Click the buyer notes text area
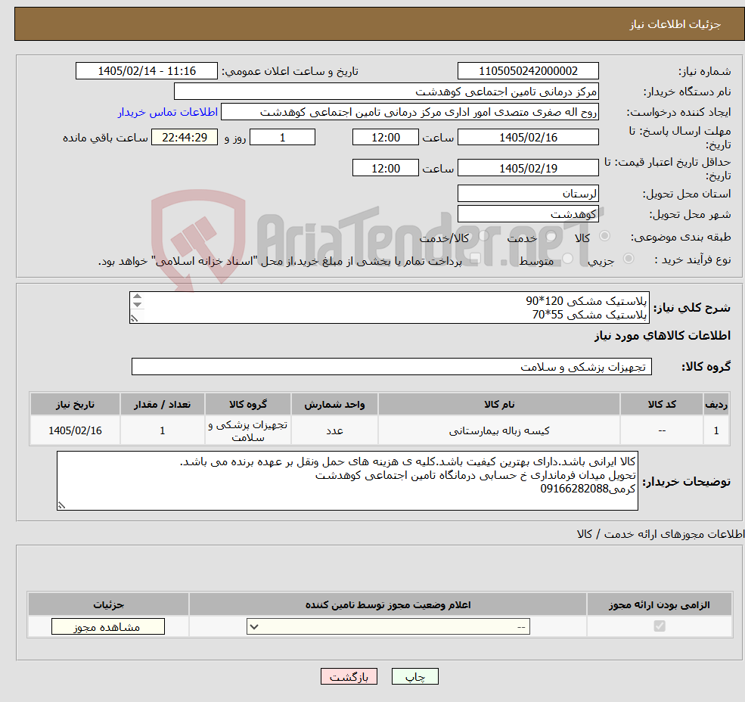 click(347, 481)
